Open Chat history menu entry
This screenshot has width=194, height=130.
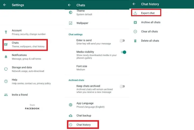pos(83,125)
